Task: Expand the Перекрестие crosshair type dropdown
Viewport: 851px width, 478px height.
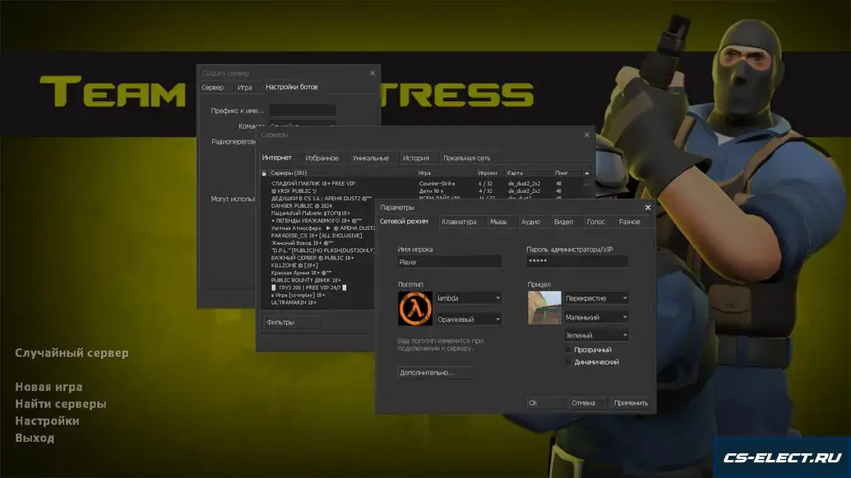Action: pos(596,298)
